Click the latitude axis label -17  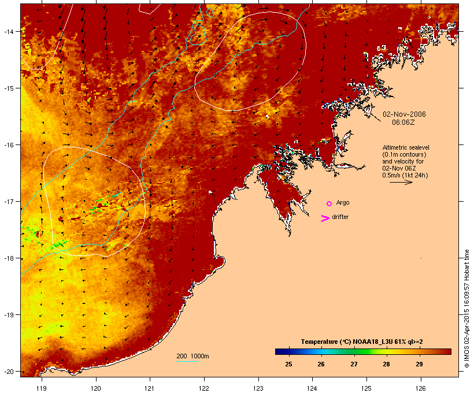point(9,201)
